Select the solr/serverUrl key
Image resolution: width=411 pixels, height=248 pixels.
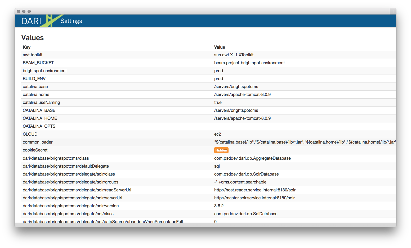[72, 198]
